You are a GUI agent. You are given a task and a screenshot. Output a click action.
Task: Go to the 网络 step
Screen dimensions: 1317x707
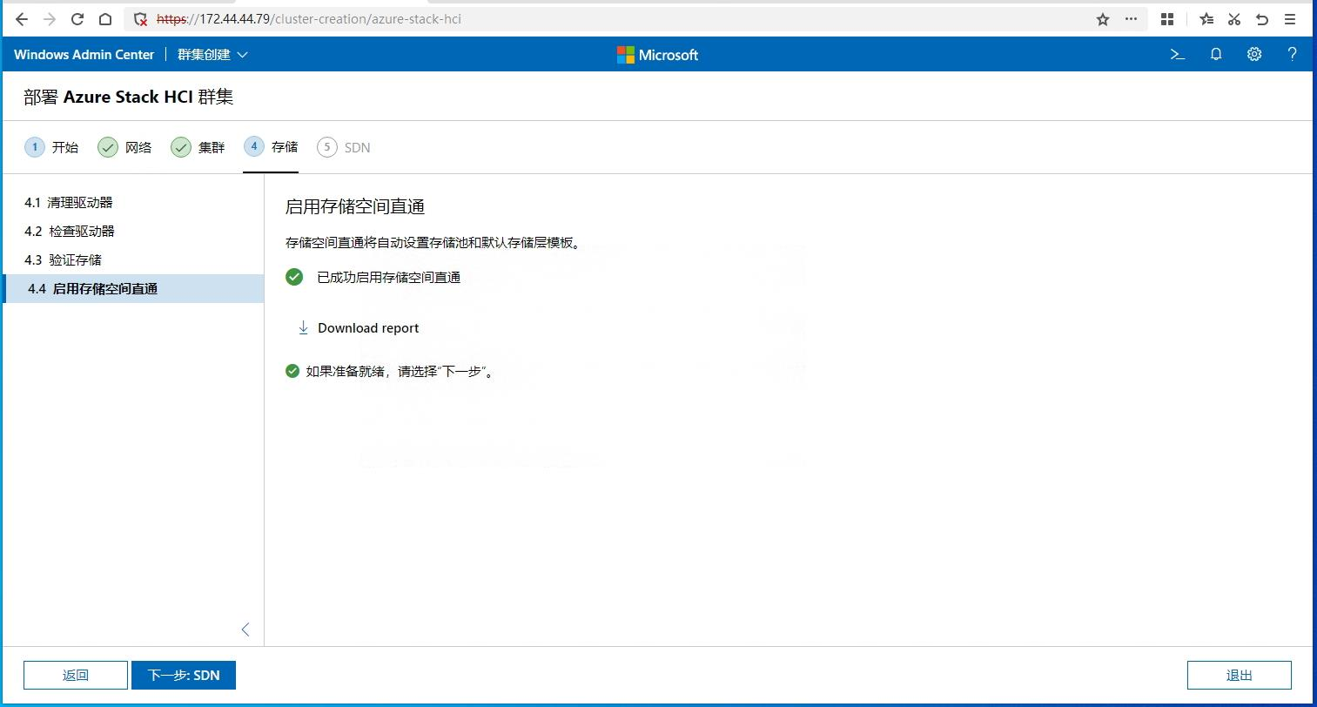coord(124,147)
